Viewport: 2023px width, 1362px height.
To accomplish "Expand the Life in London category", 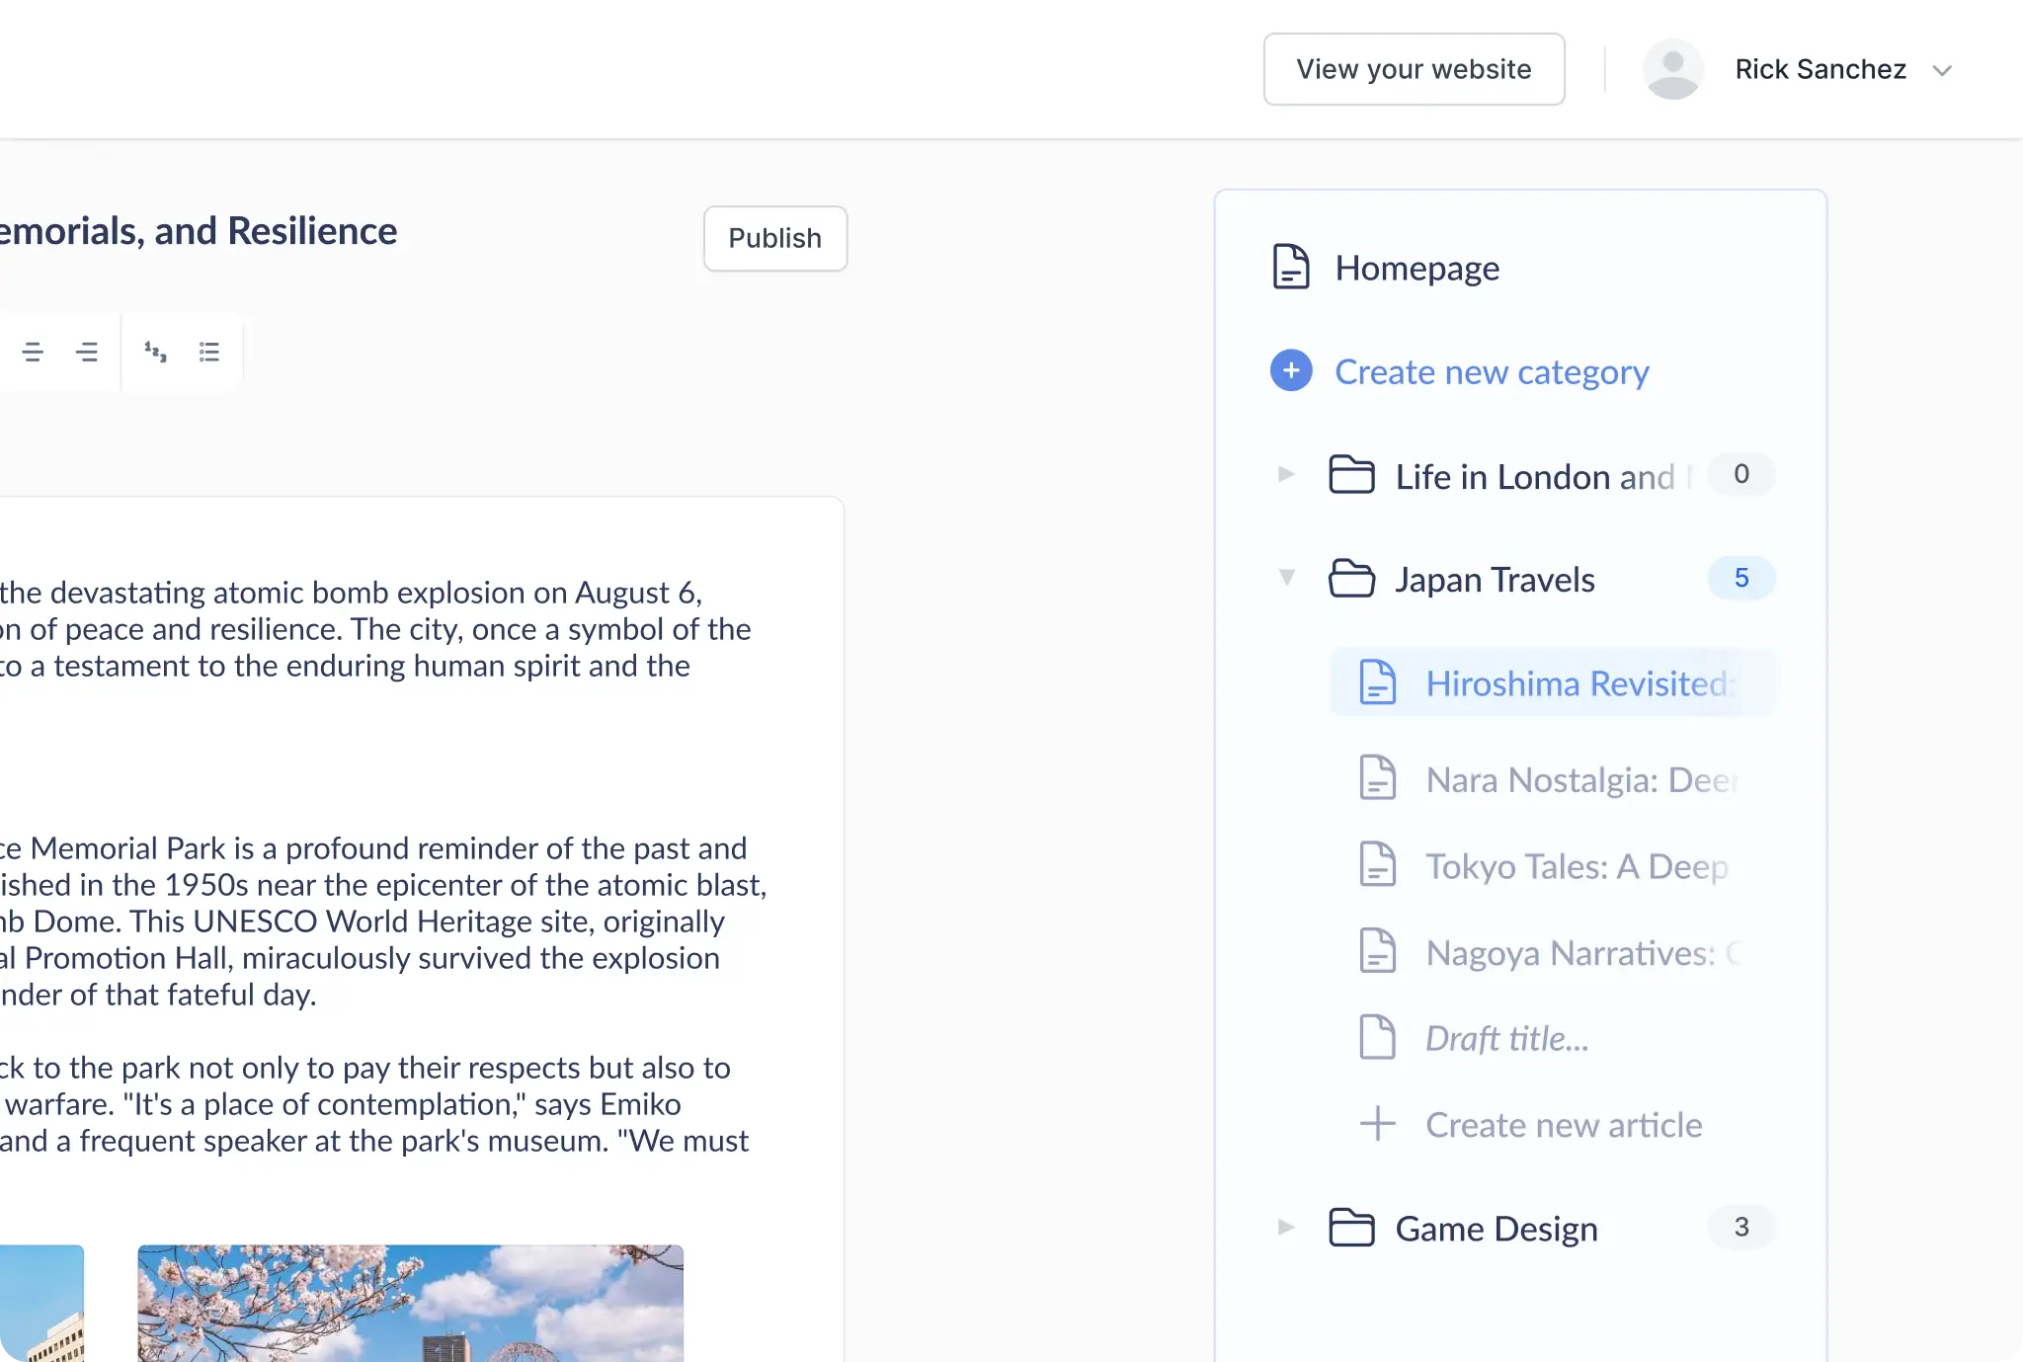I will [1286, 475].
